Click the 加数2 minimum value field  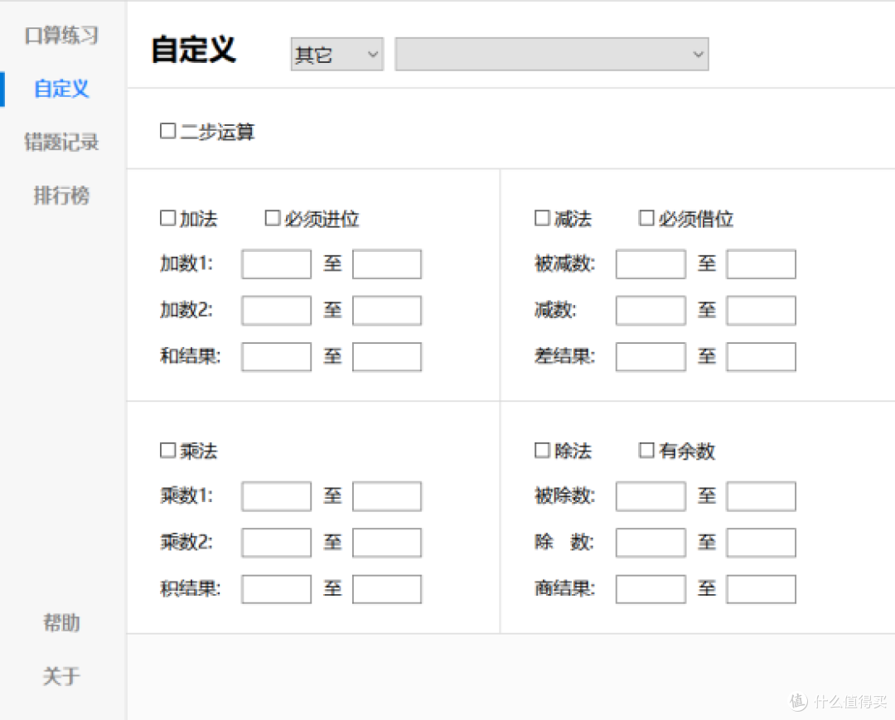click(276, 311)
